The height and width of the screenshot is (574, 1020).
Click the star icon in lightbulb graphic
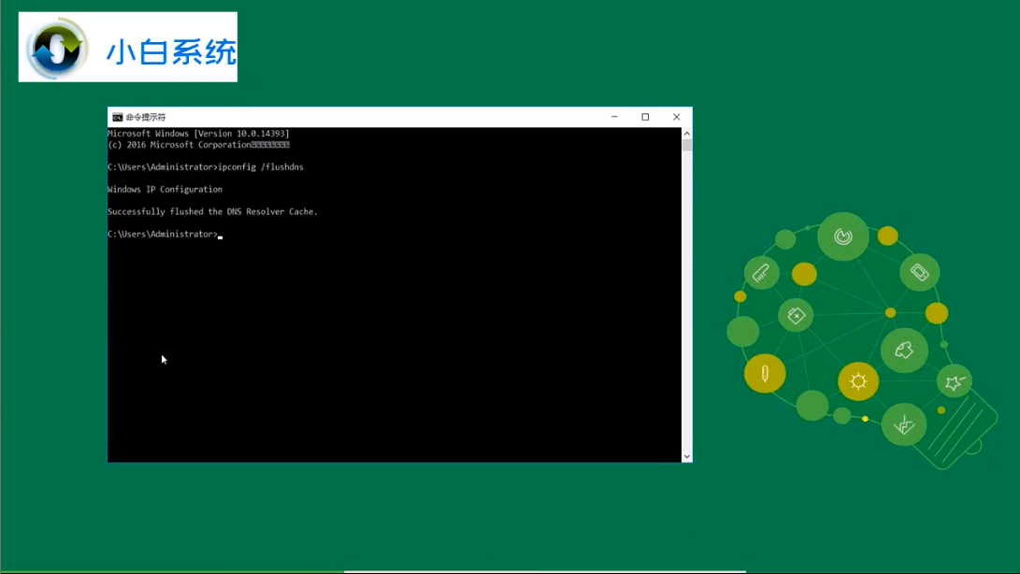tap(955, 382)
